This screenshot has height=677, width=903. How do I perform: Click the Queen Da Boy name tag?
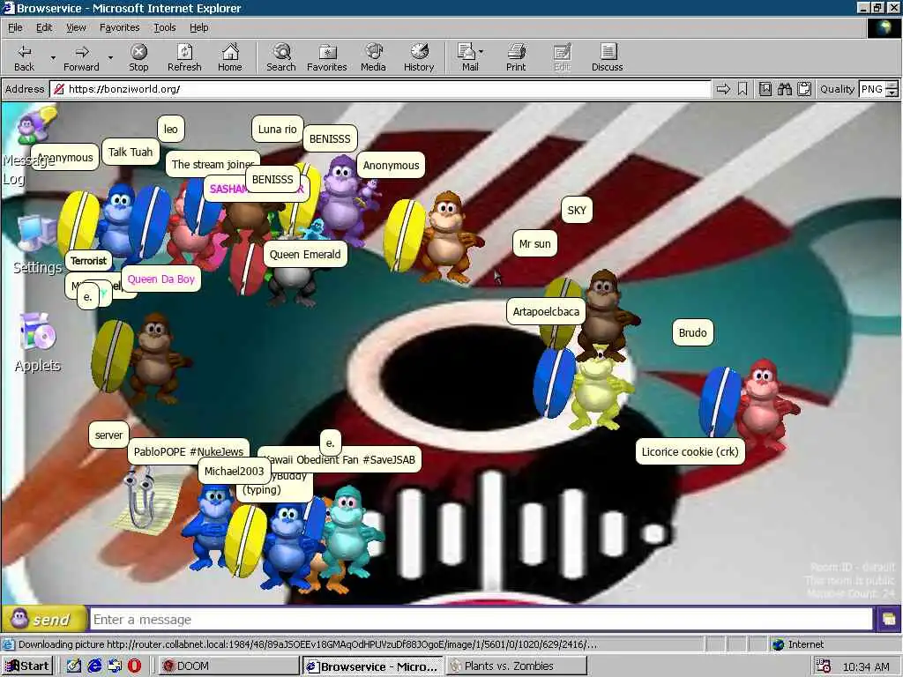[x=161, y=279]
